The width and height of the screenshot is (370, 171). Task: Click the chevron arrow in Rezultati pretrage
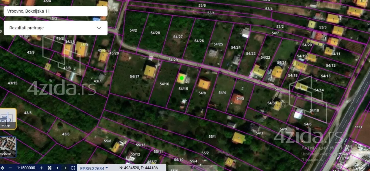[x=99, y=28]
